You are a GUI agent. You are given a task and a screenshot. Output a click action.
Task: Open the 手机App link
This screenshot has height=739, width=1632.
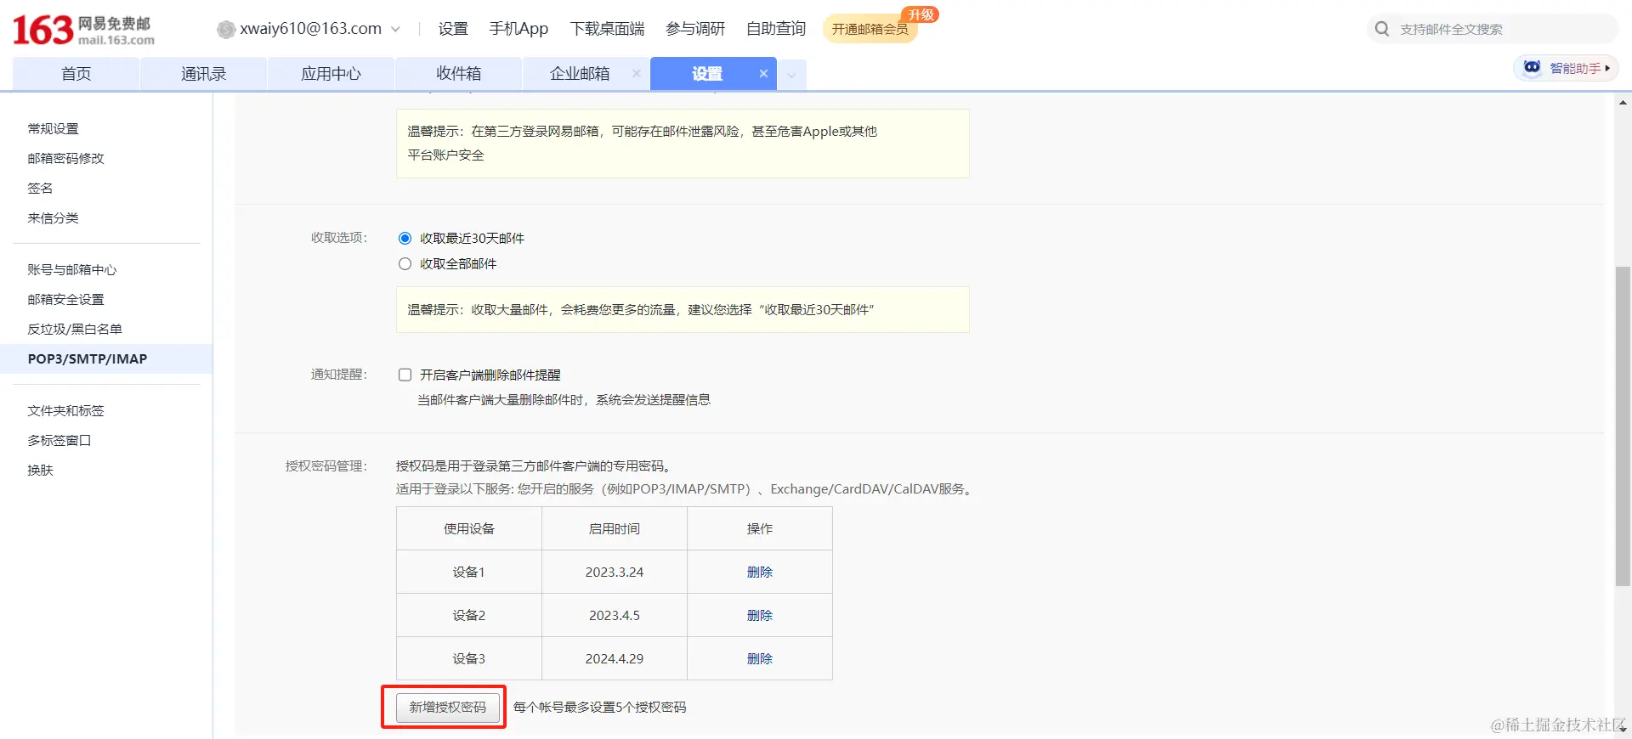518,29
